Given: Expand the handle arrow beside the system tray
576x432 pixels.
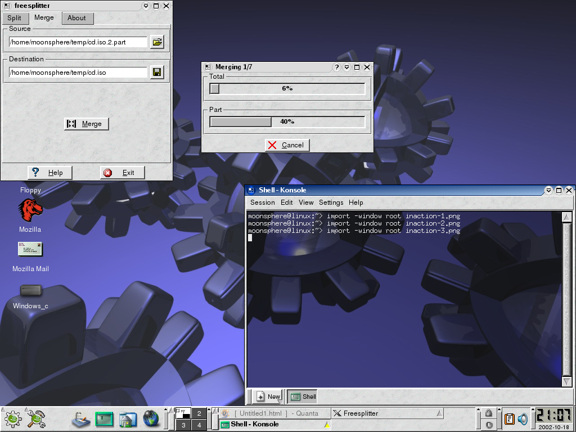Looking at the screenshot, I should (498, 410).
